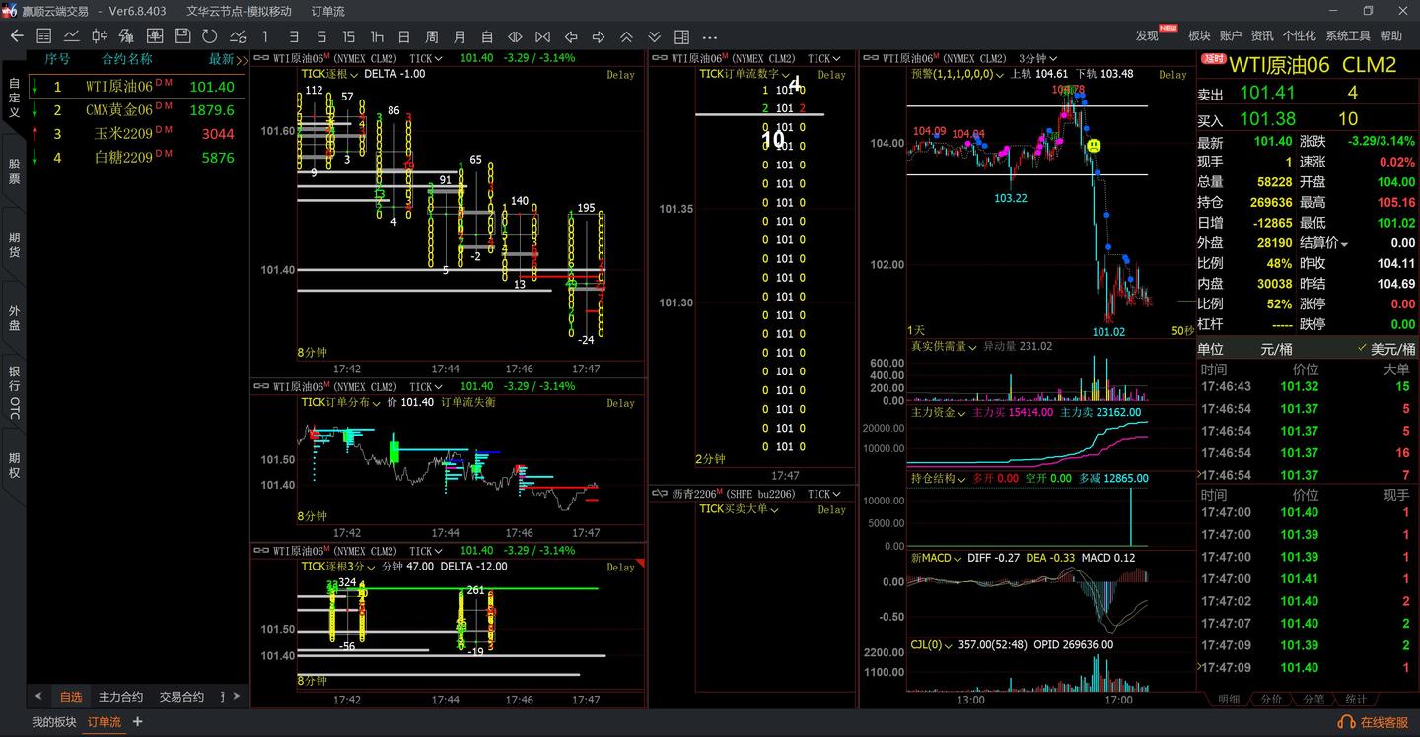Open the drawing line tools icon

click(x=238, y=36)
